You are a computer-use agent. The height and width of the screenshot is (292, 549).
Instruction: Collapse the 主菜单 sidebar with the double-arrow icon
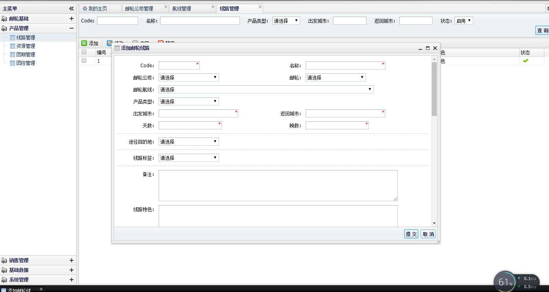[72, 8]
